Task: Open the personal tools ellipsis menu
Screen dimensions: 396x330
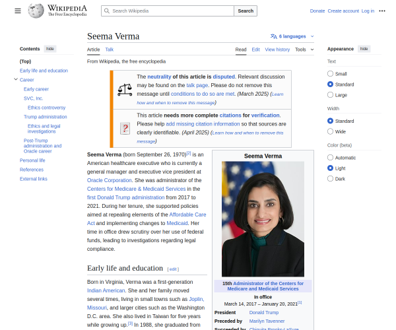Action: (382, 11)
